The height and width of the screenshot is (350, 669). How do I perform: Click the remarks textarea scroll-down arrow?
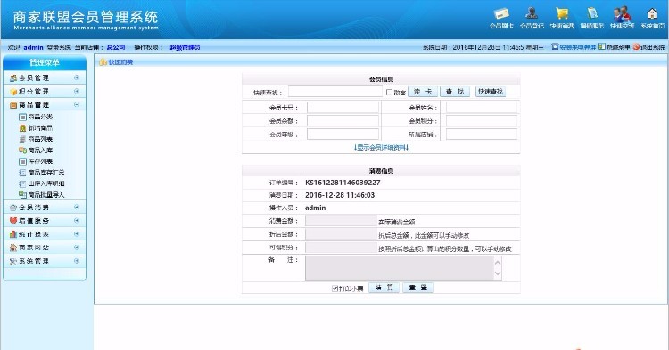(498, 273)
